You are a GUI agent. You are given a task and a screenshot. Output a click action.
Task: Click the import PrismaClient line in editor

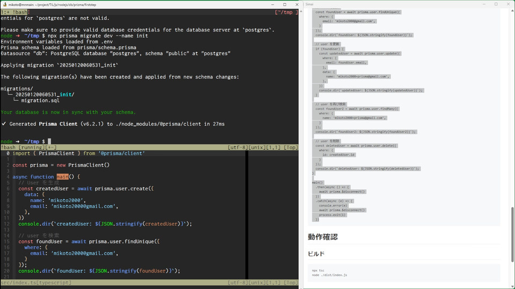click(x=79, y=154)
